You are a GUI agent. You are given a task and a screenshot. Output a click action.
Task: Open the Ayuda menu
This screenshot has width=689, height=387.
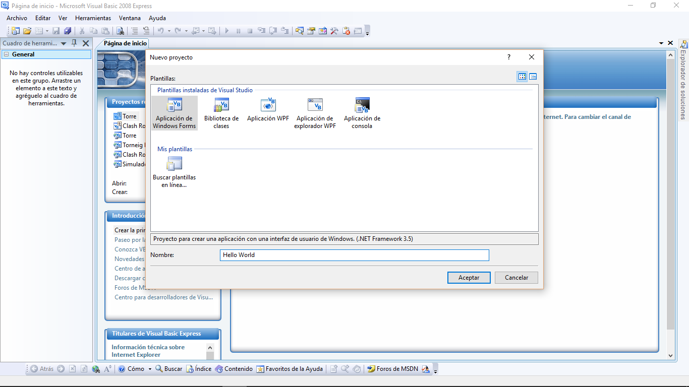tap(157, 18)
